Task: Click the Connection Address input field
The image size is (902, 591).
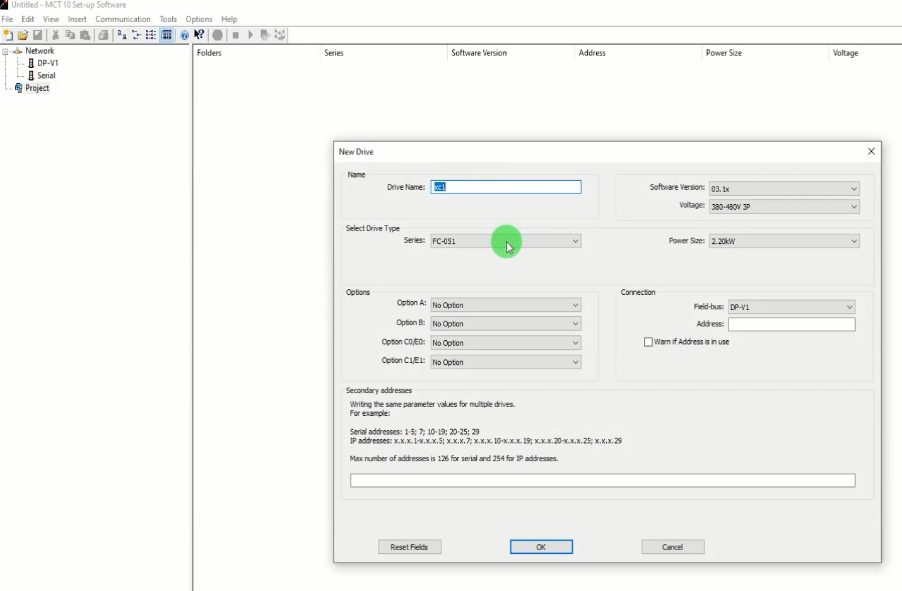Action: coord(792,324)
